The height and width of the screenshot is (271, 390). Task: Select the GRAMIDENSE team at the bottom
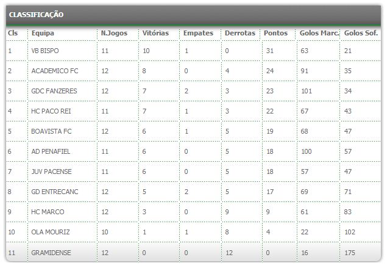click(x=51, y=252)
